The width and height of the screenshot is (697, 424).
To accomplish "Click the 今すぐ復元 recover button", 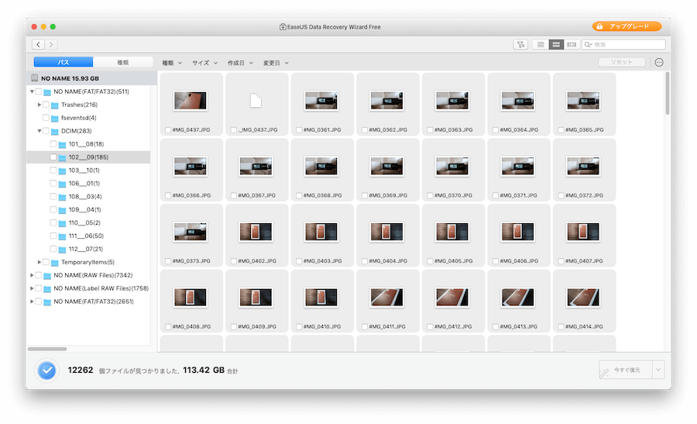I will point(626,371).
